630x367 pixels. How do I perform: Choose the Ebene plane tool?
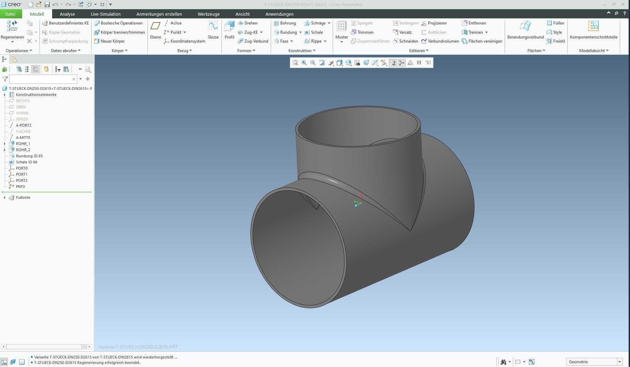point(155,27)
